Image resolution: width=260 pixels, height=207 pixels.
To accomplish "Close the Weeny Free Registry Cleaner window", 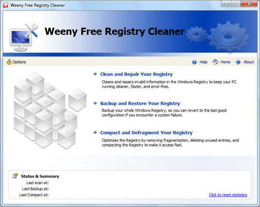I will tap(249, 4).
